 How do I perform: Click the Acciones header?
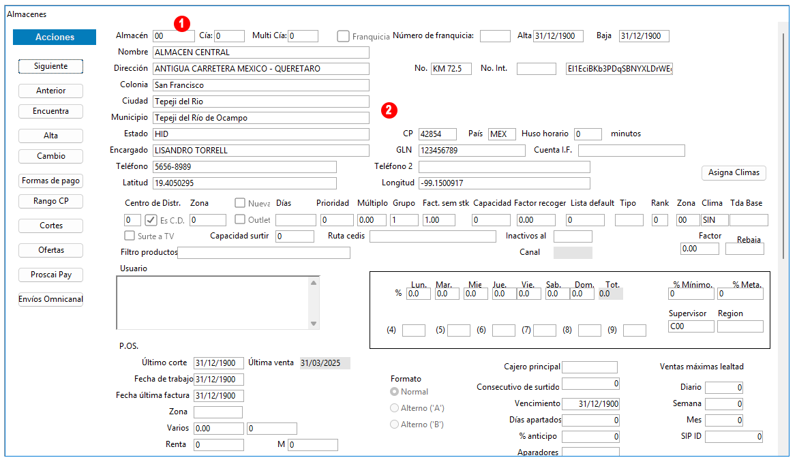[x=55, y=37]
